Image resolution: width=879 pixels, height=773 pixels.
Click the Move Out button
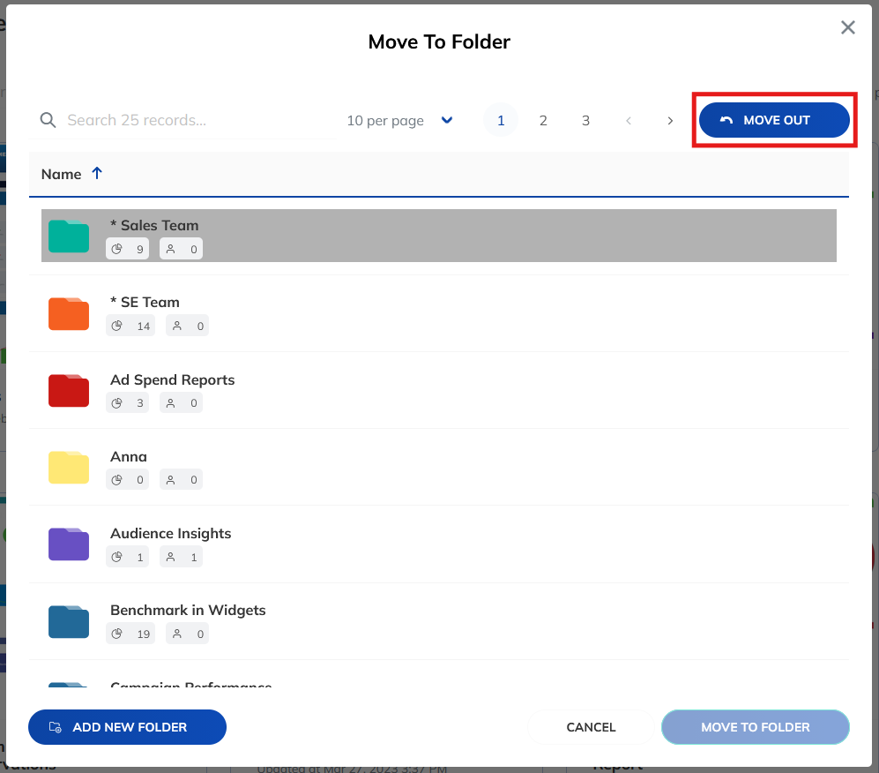pyautogui.click(x=774, y=120)
